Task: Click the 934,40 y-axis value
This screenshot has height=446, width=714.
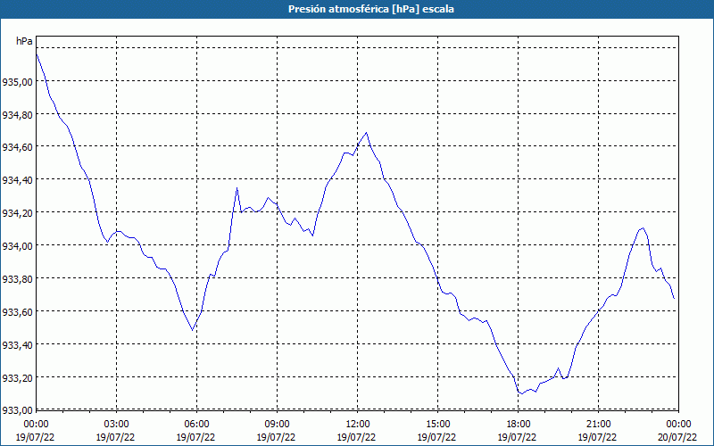Action: [x=17, y=180]
